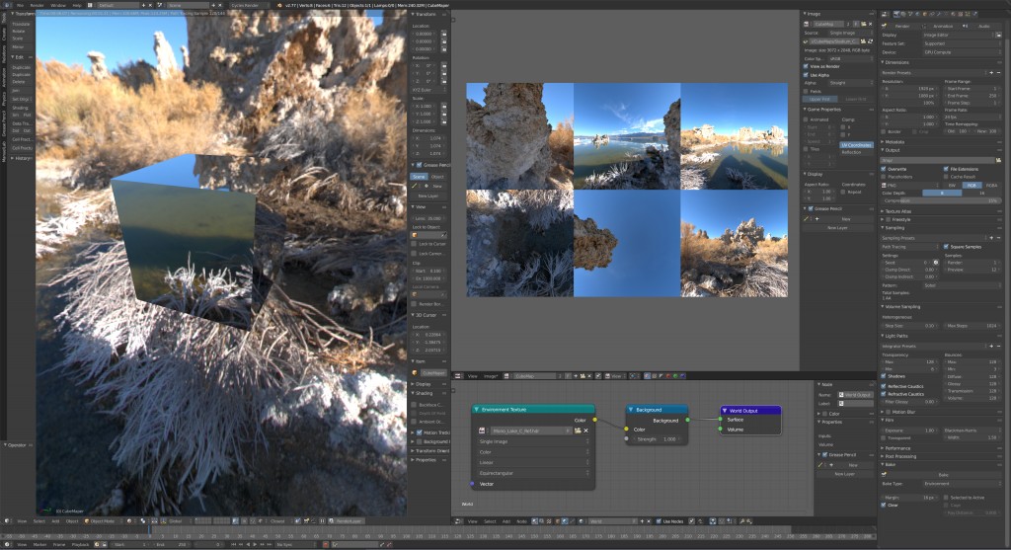Lock Location X in Transform panel
Viewport: 1011px width, 550px height.
pyautogui.click(x=444, y=35)
